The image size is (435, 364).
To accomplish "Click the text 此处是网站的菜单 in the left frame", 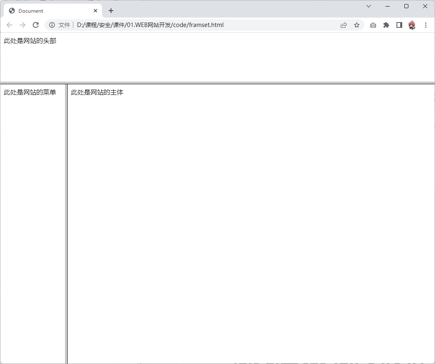I will click(30, 92).
